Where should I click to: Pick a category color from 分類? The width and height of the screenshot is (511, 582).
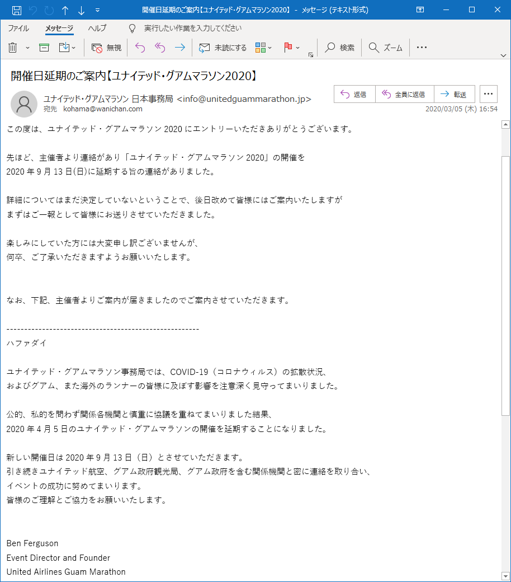261,48
